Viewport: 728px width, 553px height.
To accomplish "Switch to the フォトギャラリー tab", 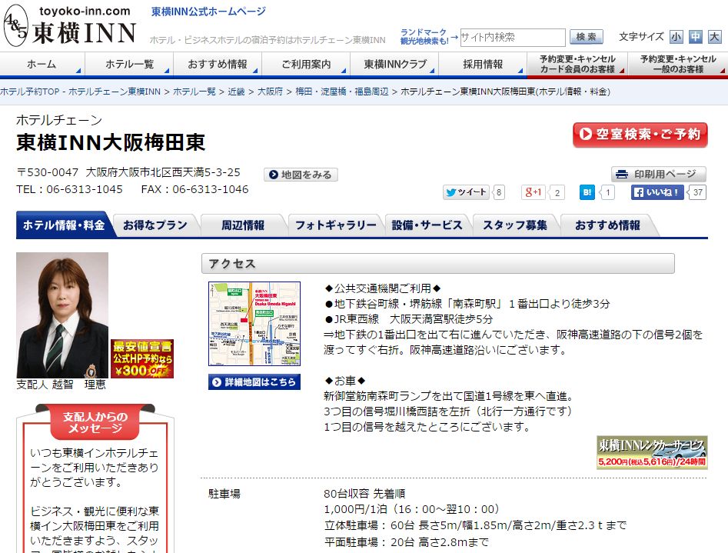I will [x=336, y=225].
